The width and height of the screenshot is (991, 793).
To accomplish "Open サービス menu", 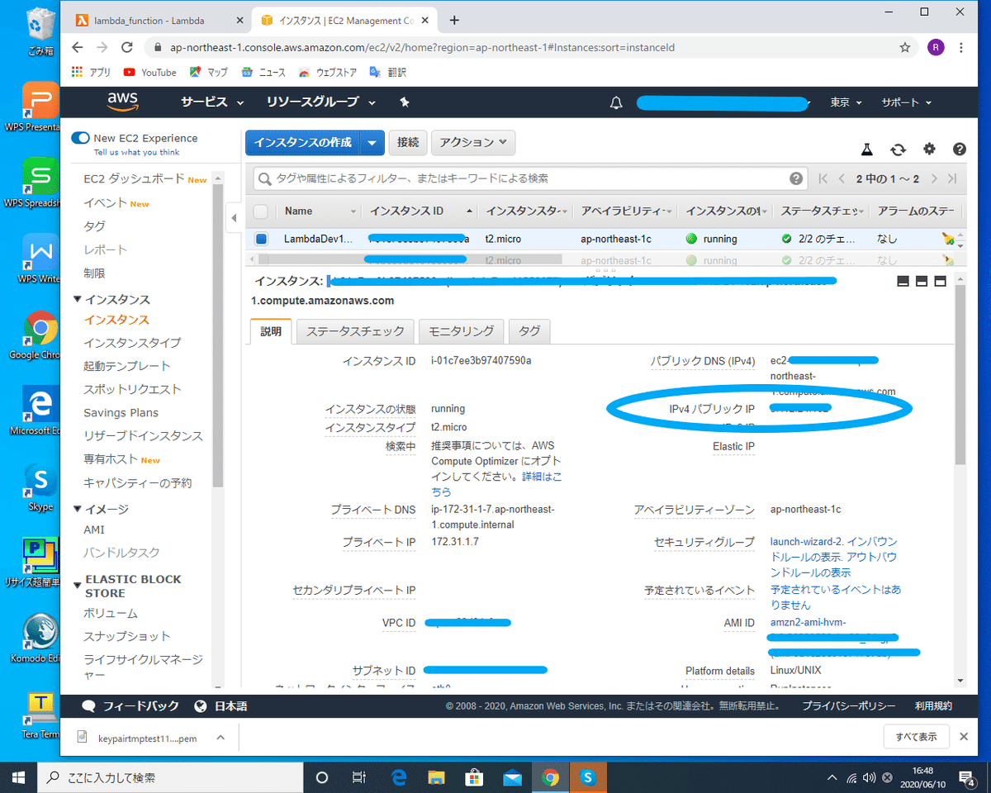I will pos(212,102).
